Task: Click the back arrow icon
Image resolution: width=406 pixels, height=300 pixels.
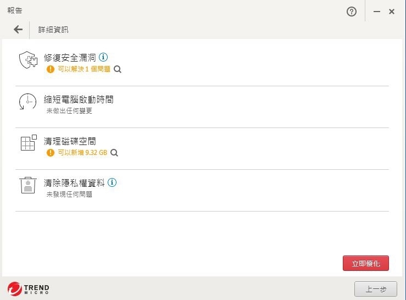Action: pos(18,30)
